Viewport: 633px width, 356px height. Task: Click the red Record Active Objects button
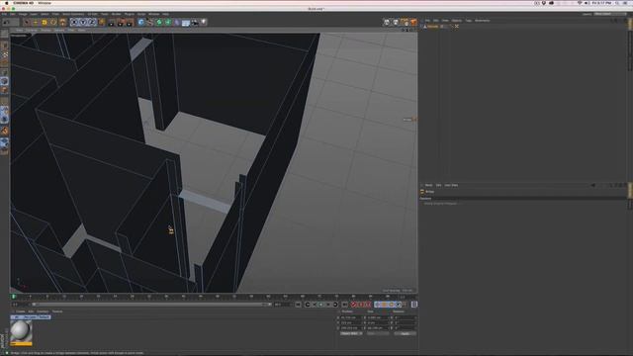coord(354,305)
